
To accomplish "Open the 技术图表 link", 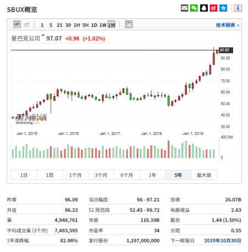I will tap(228, 25).
